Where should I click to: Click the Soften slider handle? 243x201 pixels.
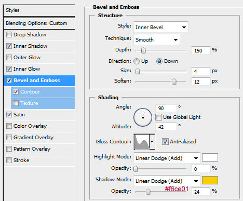coord(174,82)
